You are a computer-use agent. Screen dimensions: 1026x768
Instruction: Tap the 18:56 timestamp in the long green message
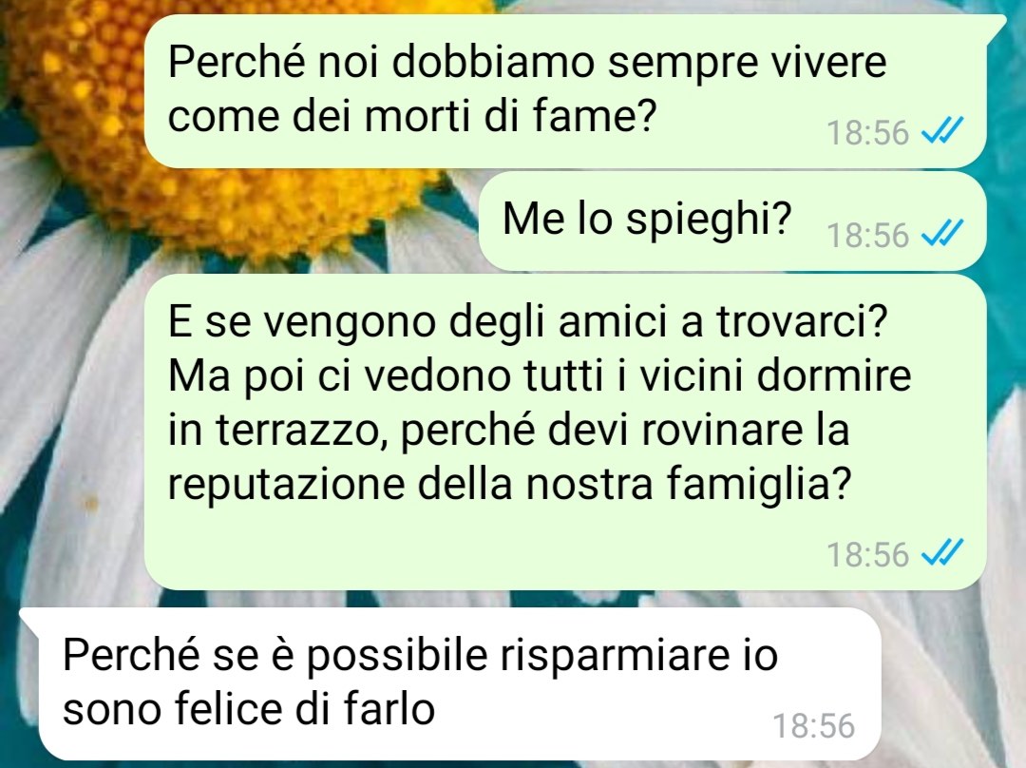(867, 554)
